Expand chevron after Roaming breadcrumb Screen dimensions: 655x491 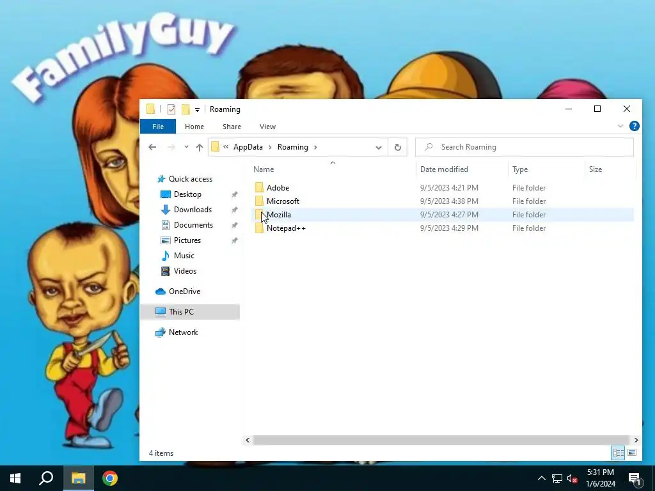tap(316, 147)
